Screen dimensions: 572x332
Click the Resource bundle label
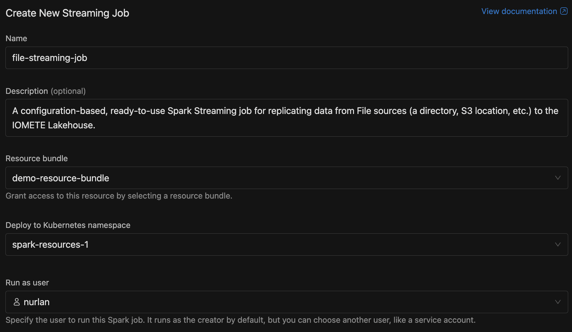[x=37, y=159]
